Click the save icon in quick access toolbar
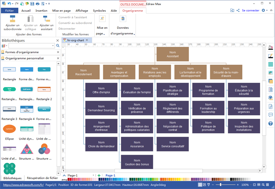Screen dimensions: 275x189 32,4
